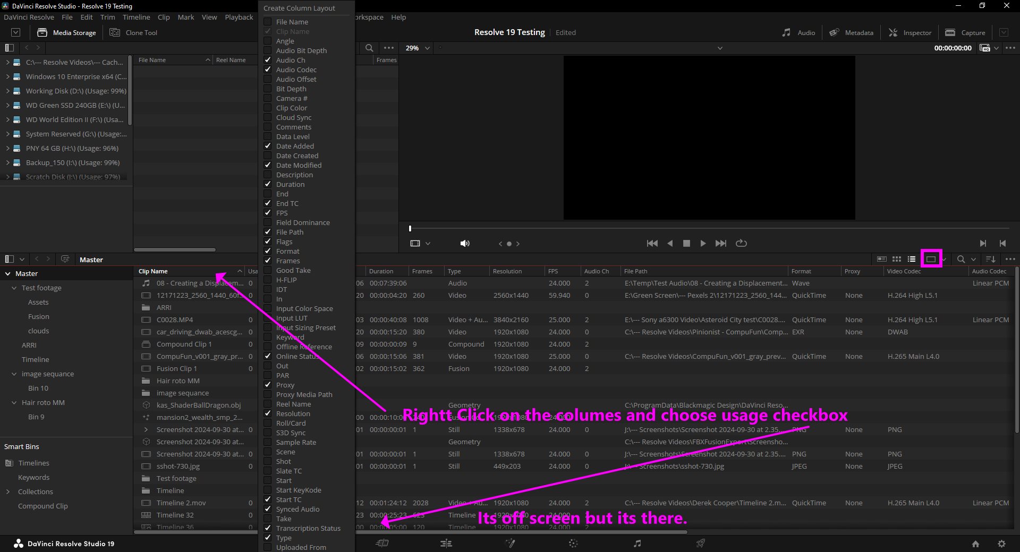Play the clip in the viewer
Viewport: 1020px width, 552px height.
tap(703, 243)
